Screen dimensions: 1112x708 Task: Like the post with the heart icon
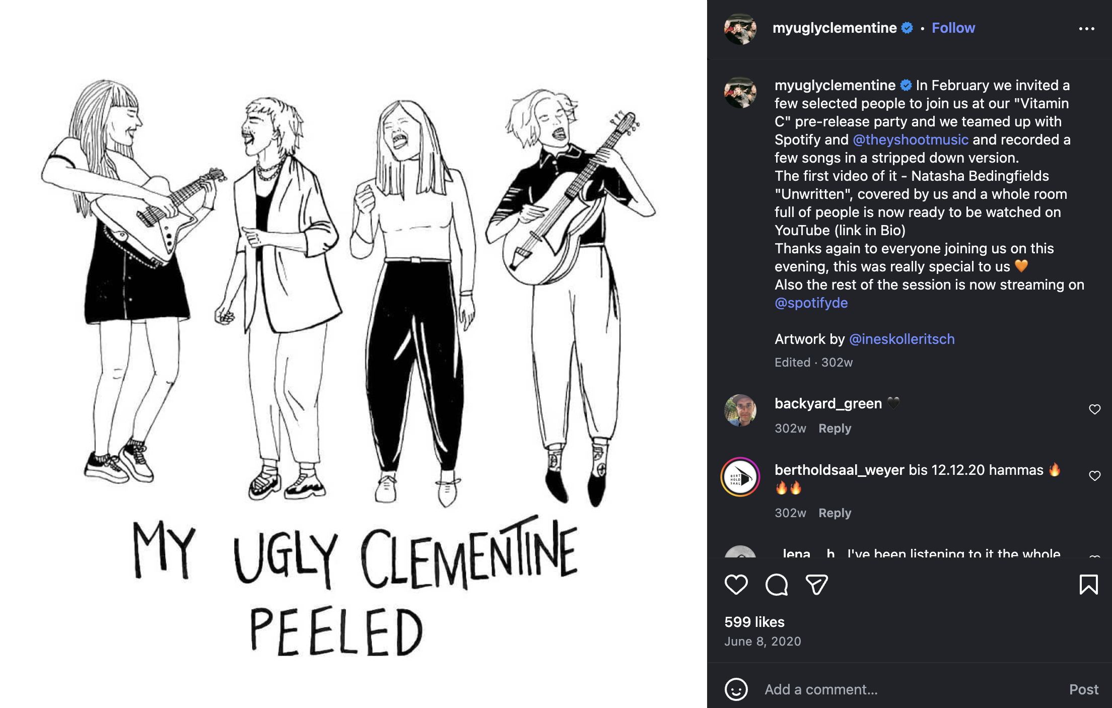click(x=736, y=585)
